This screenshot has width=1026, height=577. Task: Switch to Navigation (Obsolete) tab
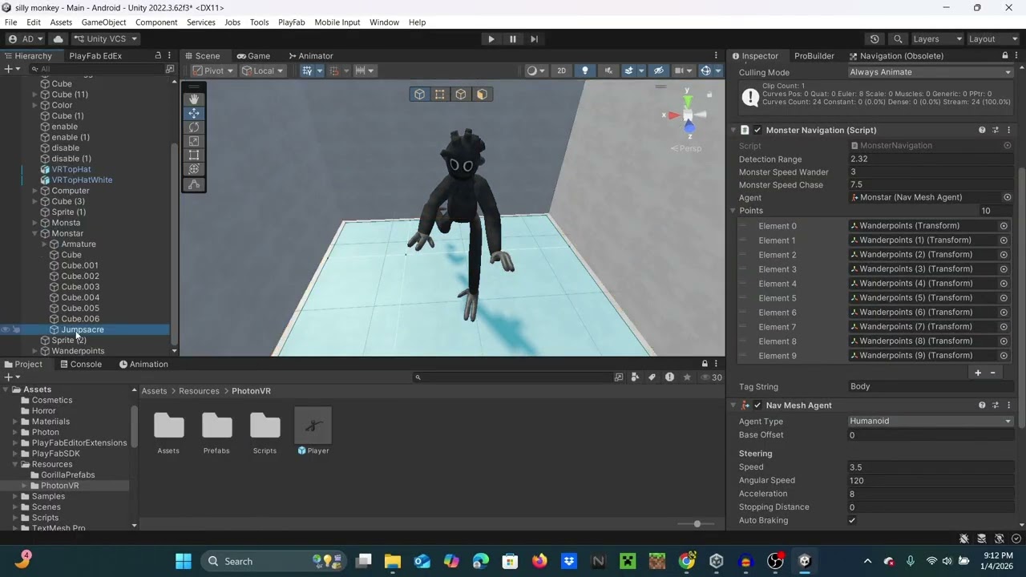pyautogui.click(x=895, y=56)
